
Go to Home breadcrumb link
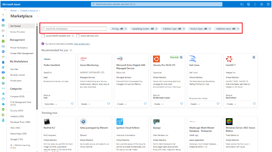point(13,11)
